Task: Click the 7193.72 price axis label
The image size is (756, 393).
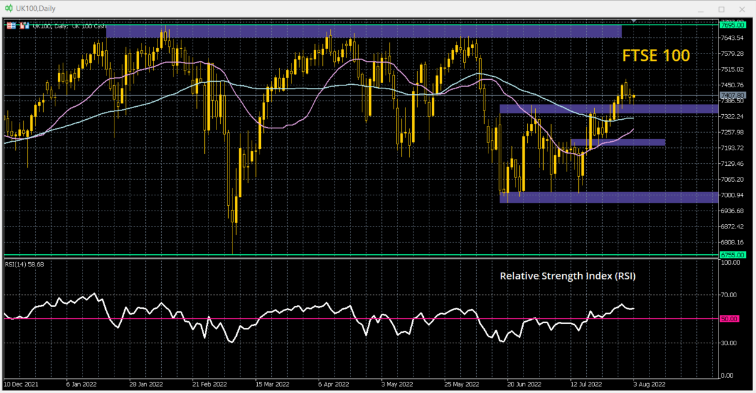Action: (x=732, y=148)
